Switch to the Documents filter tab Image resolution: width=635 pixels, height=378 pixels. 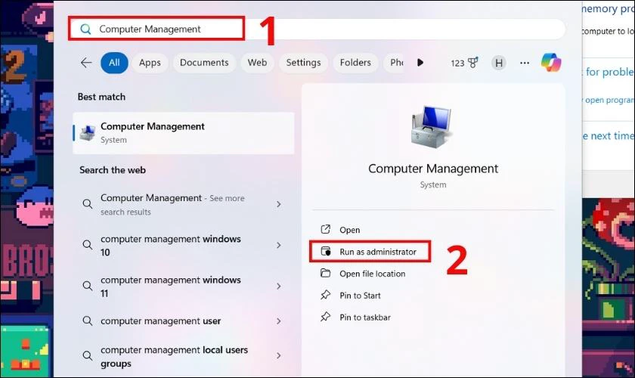204,63
